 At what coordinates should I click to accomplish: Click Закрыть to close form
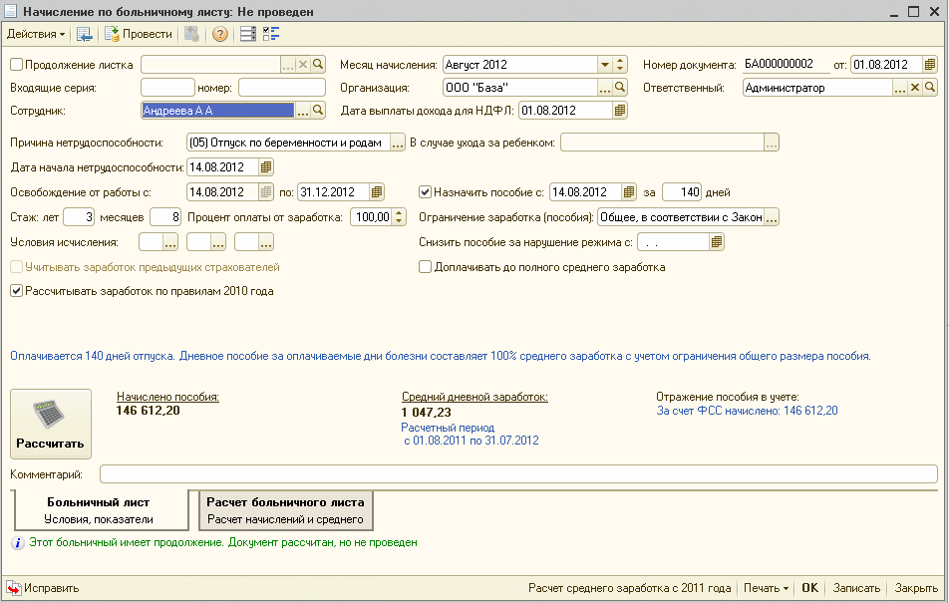pyautogui.click(x=916, y=588)
